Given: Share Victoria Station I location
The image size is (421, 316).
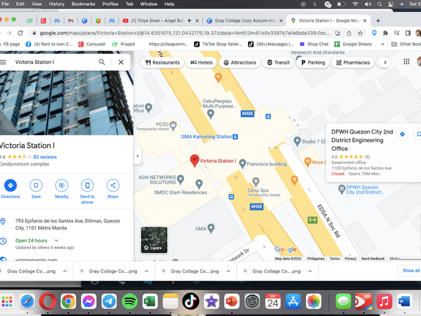Looking at the screenshot, I should 112,185.
